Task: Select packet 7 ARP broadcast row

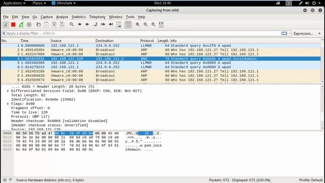Action: pyautogui.click(x=161, y=71)
